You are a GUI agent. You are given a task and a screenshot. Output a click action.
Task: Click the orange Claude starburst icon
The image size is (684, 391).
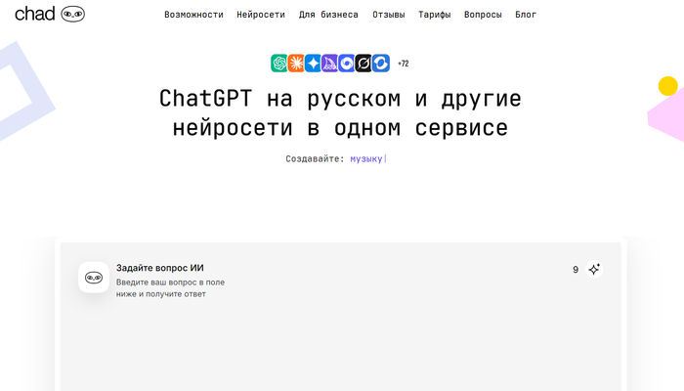[296, 64]
